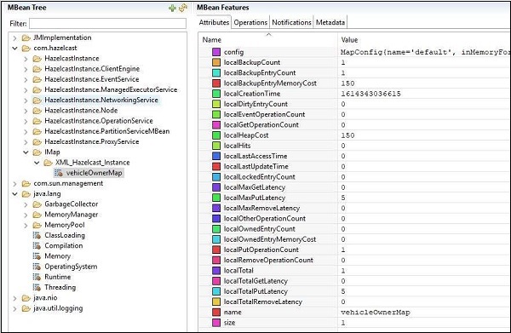
Task: Select the localDirtyEntryCount attribute name
Action: point(255,104)
